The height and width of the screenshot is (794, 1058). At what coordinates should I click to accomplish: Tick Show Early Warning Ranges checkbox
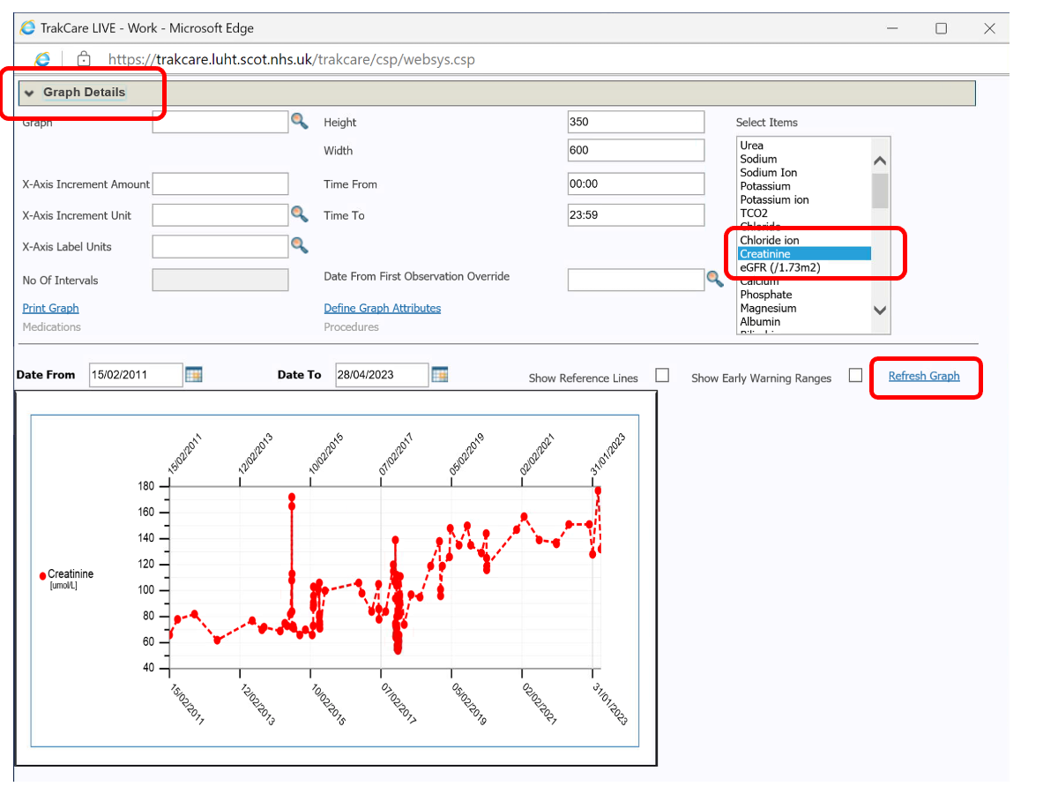click(855, 376)
